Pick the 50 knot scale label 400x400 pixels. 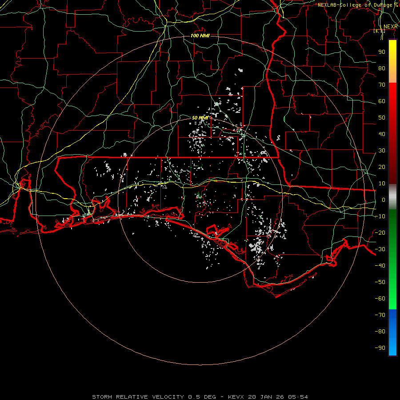(382, 118)
